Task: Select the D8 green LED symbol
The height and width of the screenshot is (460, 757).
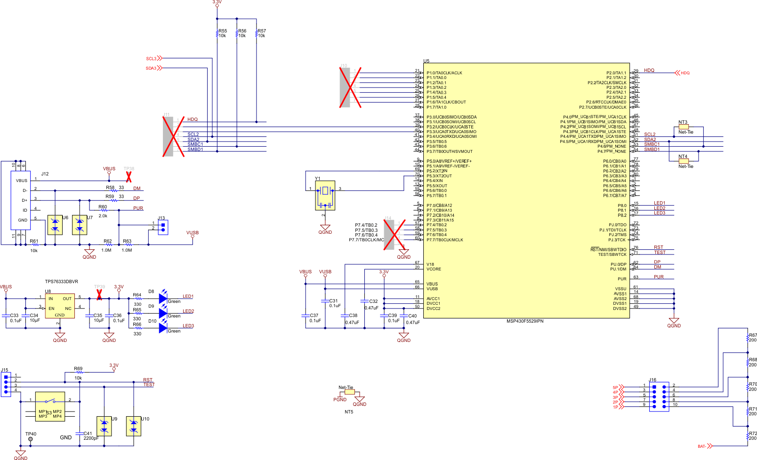Action: coord(163,298)
